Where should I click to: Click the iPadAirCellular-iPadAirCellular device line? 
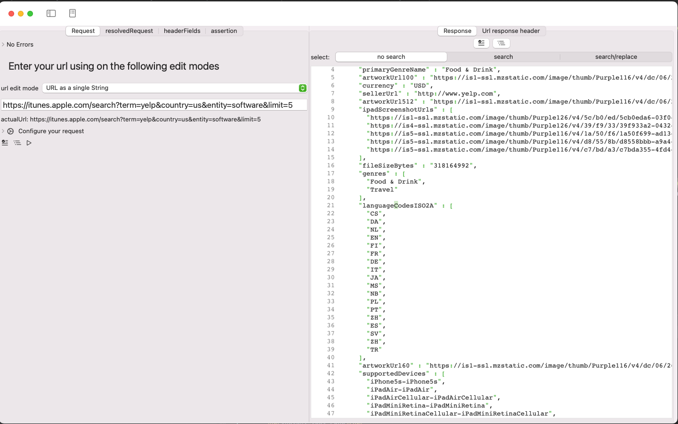click(x=434, y=398)
